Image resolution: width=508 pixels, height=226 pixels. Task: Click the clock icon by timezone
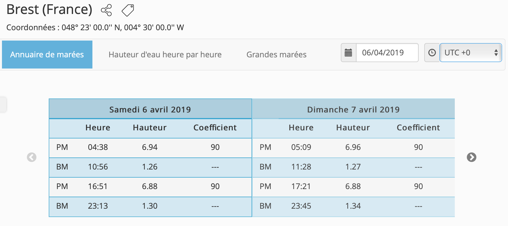432,53
